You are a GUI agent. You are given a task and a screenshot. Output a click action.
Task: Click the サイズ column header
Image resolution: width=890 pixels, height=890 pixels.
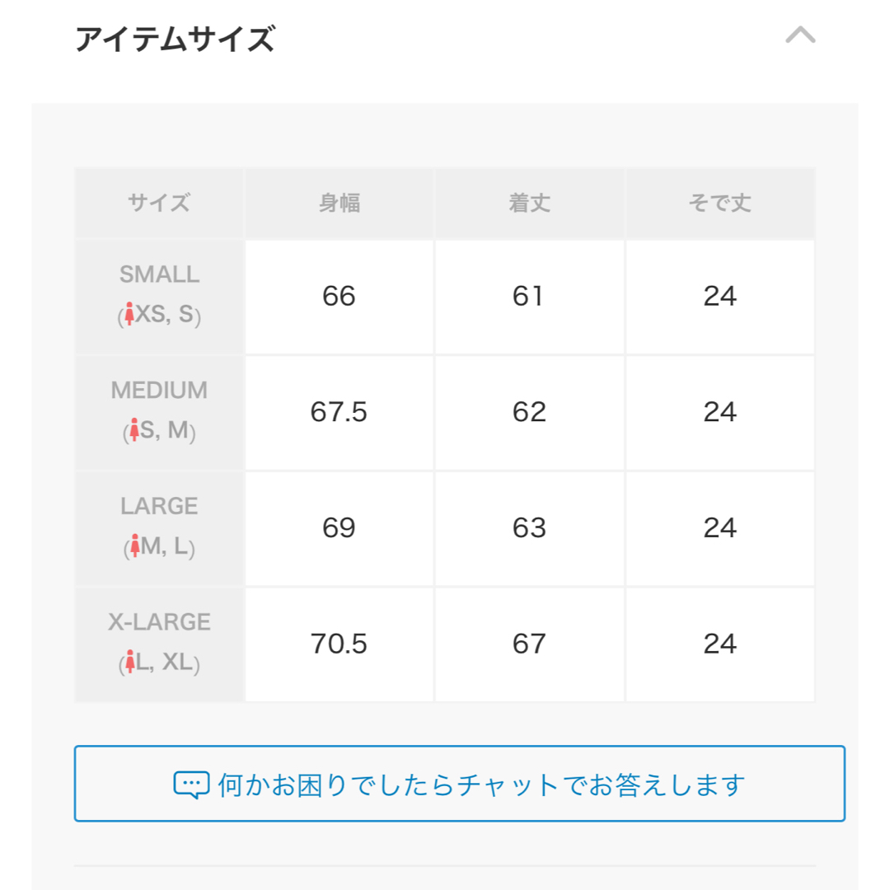(x=160, y=203)
